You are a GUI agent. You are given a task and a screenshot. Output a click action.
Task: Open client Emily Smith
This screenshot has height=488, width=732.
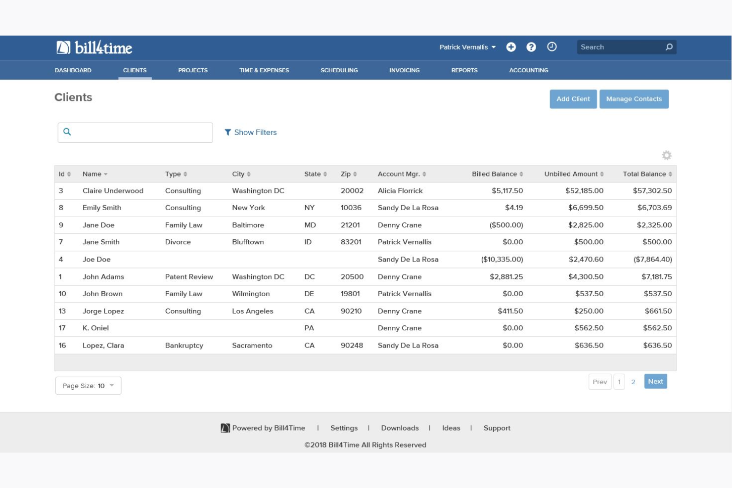(x=102, y=208)
